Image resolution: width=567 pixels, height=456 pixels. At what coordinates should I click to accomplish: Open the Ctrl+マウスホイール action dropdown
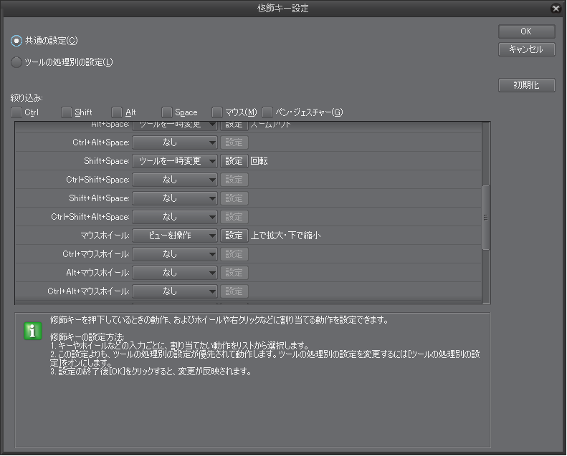coord(175,254)
